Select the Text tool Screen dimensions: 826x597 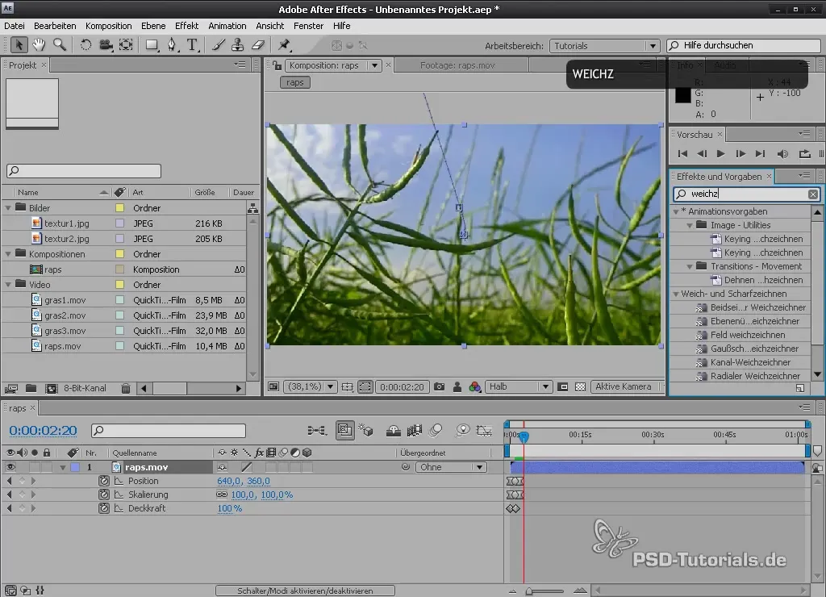point(193,45)
